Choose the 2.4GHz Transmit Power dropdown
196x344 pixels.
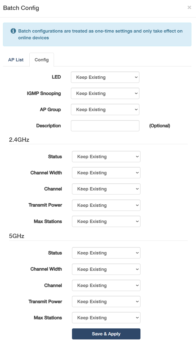106,205
